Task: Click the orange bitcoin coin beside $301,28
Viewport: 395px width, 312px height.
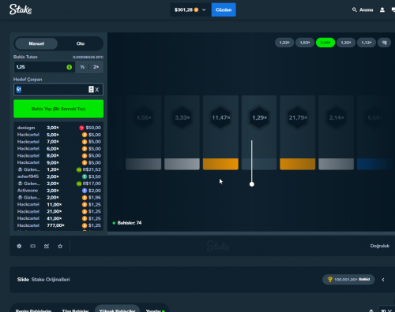Action: coord(196,9)
